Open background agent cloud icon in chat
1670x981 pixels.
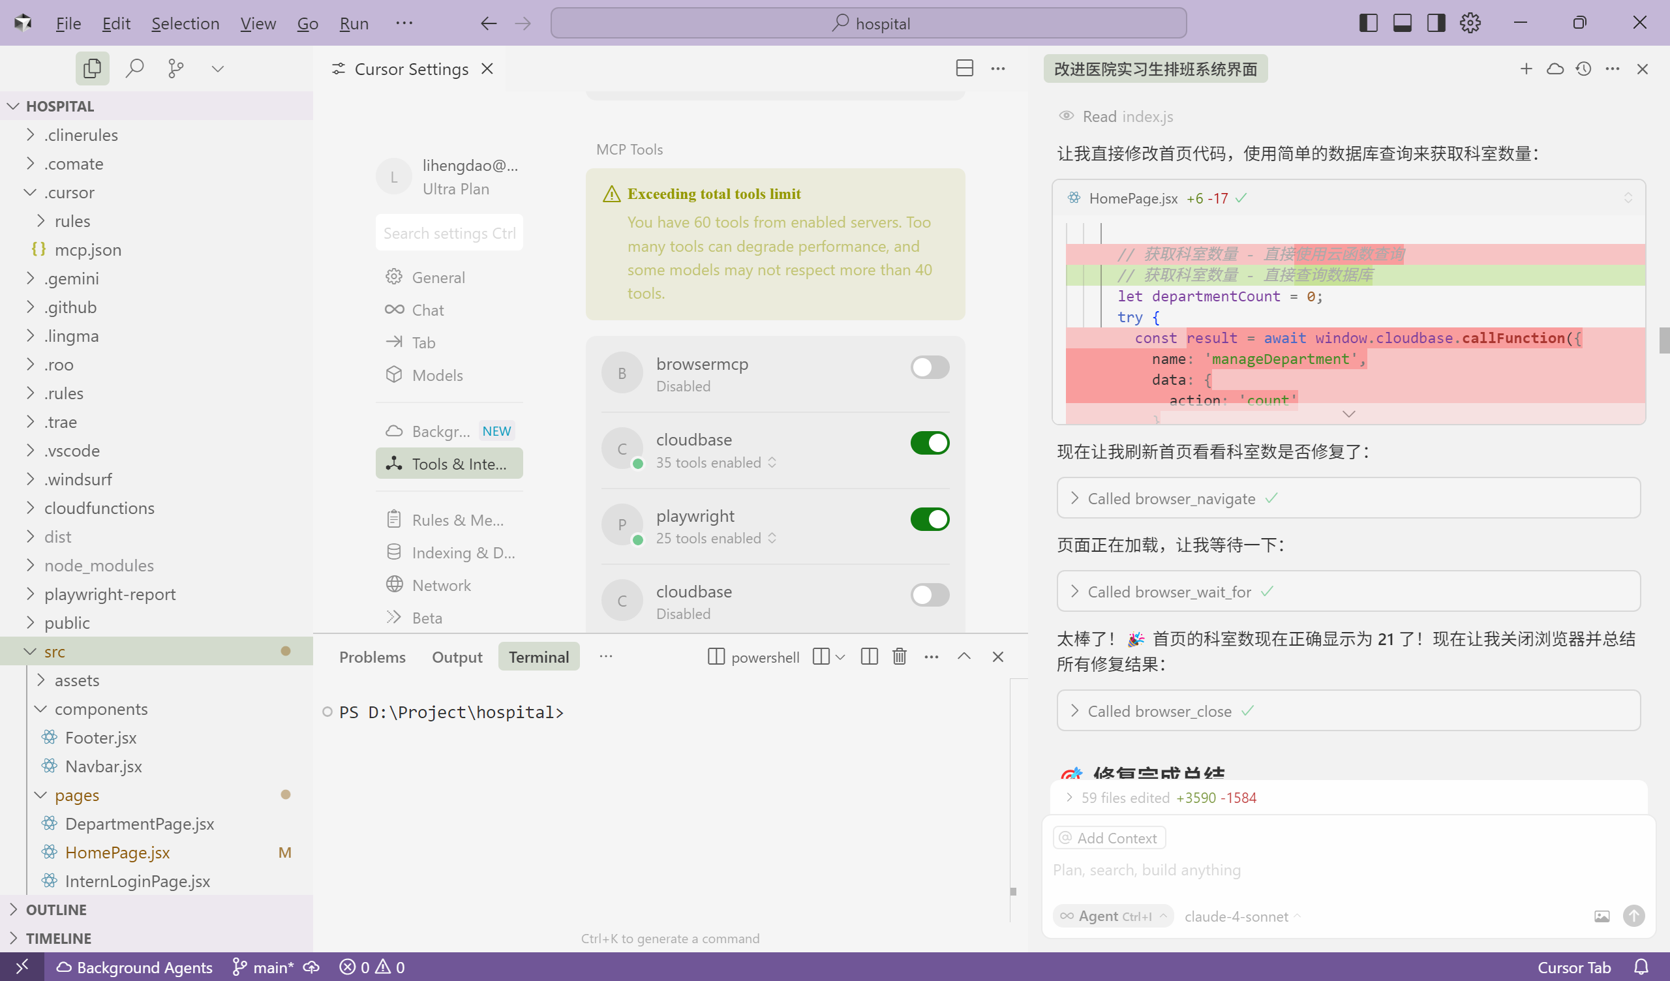1555,69
